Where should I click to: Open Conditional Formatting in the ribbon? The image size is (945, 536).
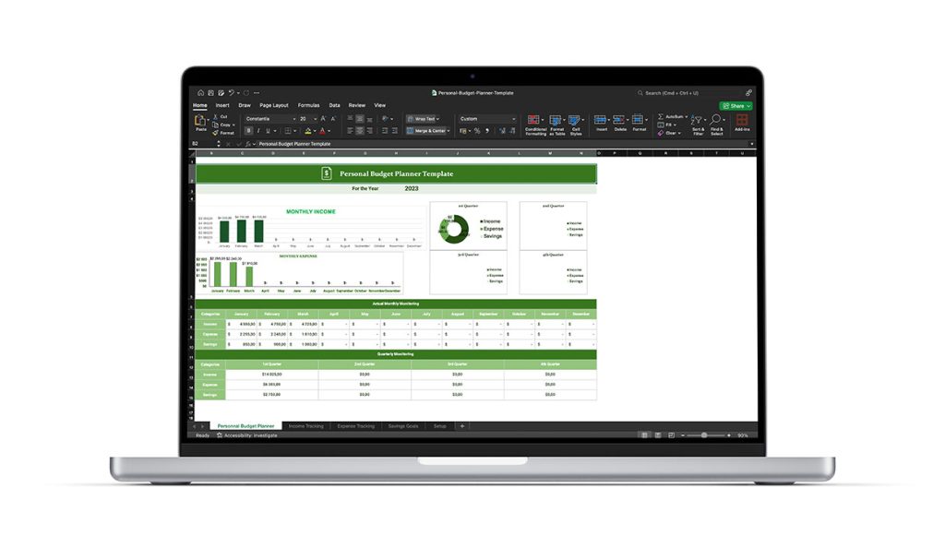(x=535, y=121)
